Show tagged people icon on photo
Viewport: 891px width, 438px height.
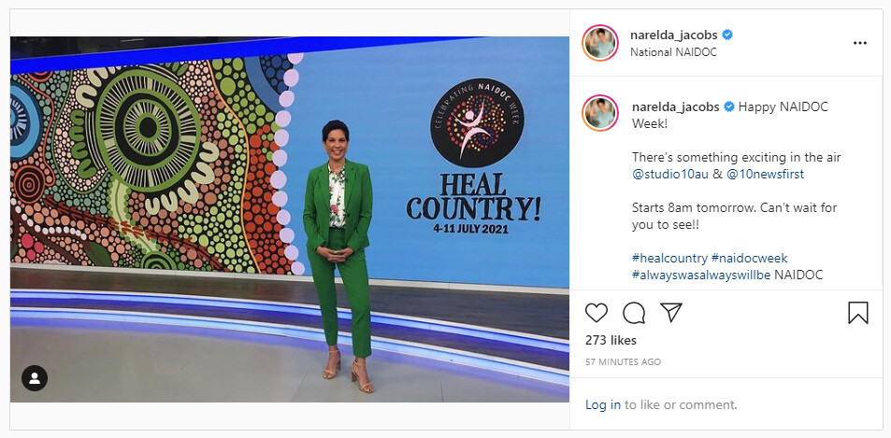[x=35, y=378]
